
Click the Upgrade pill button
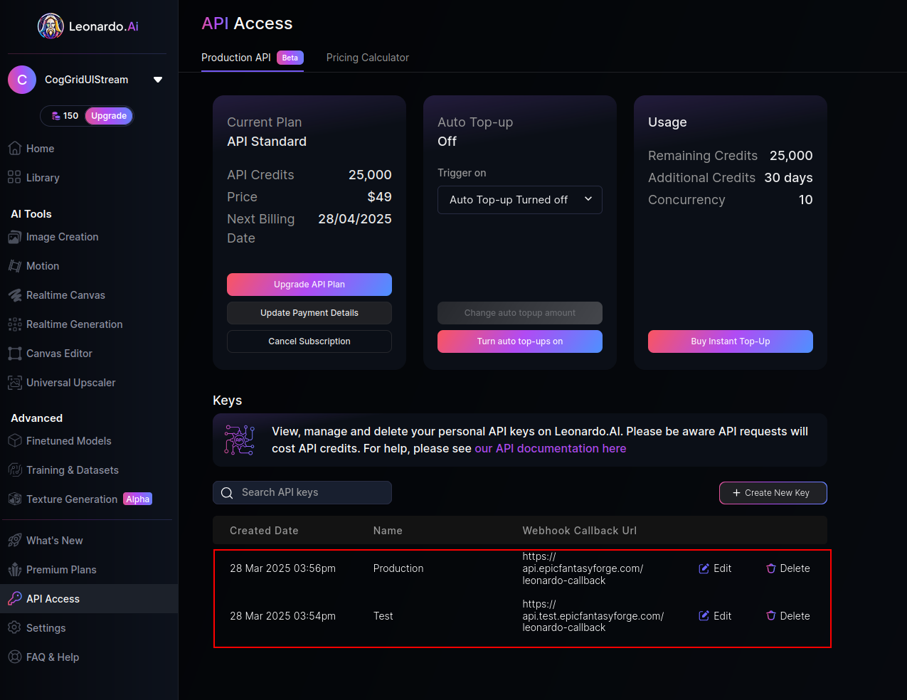(x=109, y=116)
